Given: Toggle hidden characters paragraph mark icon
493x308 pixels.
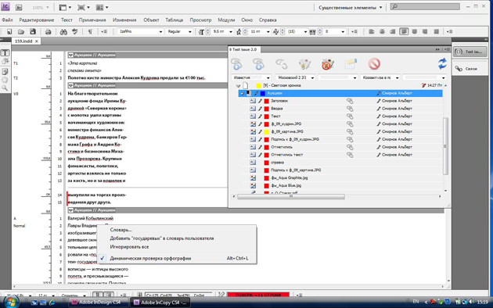Looking at the screenshot, I should pyautogui.click(x=90, y=32).
